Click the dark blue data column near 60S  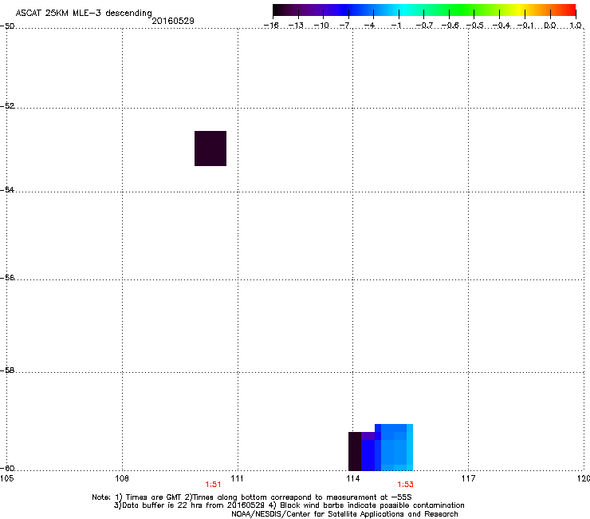click(x=368, y=455)
